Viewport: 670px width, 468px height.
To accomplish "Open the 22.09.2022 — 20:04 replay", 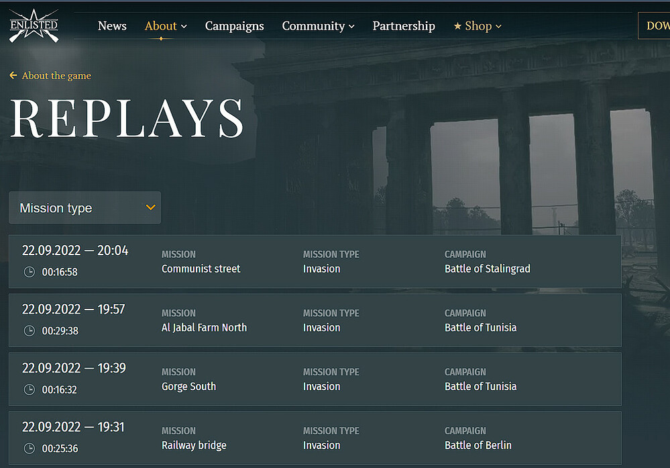I will (x=315, y=261).
